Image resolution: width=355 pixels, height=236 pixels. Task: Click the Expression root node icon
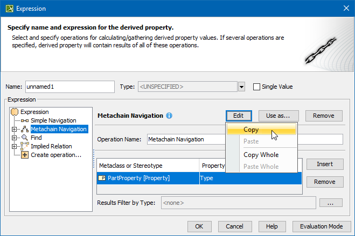(15, 112)
